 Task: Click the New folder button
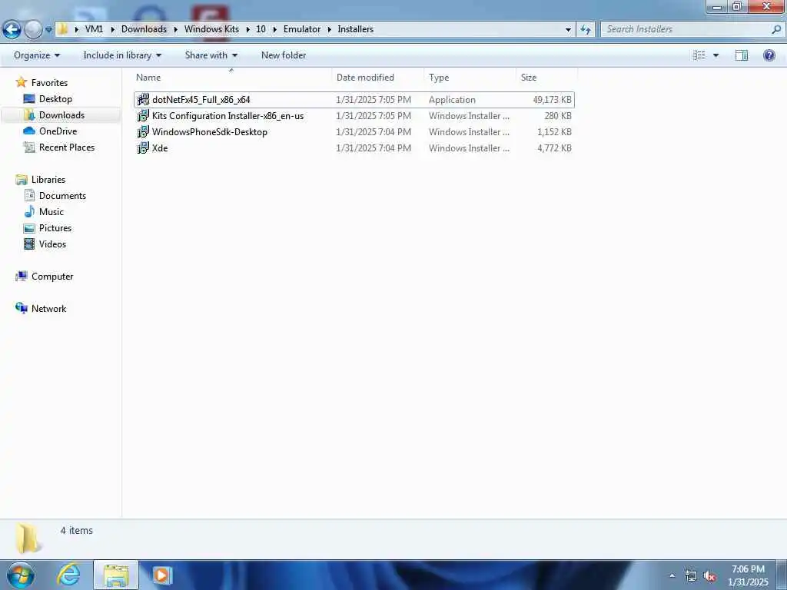point(284,55)
